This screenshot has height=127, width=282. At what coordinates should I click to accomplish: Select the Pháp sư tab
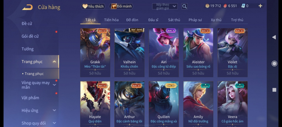pyautogui.click(x=195, y=20)
